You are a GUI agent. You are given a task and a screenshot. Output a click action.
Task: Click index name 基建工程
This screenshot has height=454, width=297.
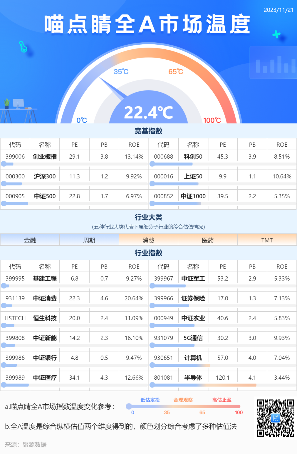point(45,279)
